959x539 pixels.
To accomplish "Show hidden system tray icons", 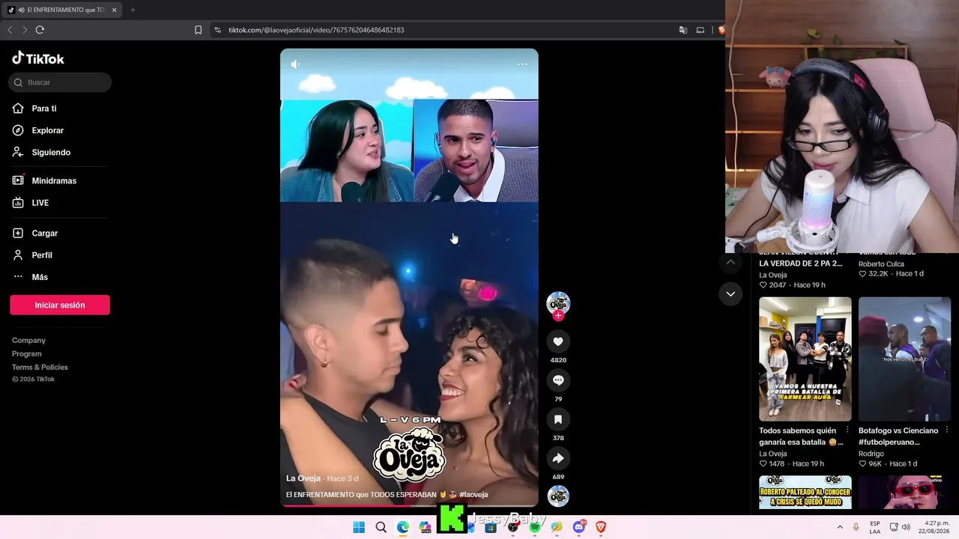I will [840, 527].
